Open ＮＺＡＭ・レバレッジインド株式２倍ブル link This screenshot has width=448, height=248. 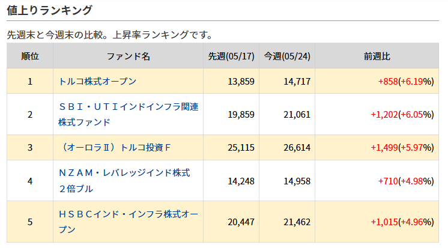pos(124,181)
